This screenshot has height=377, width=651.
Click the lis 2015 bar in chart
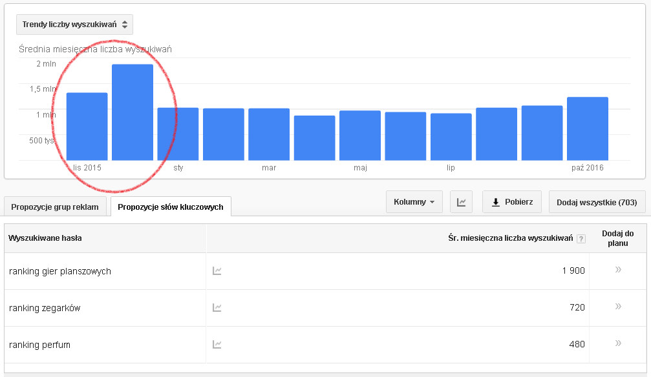pos(87,127)
